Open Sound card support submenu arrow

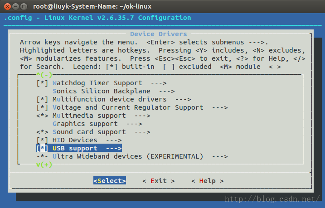tap(142, 132)
